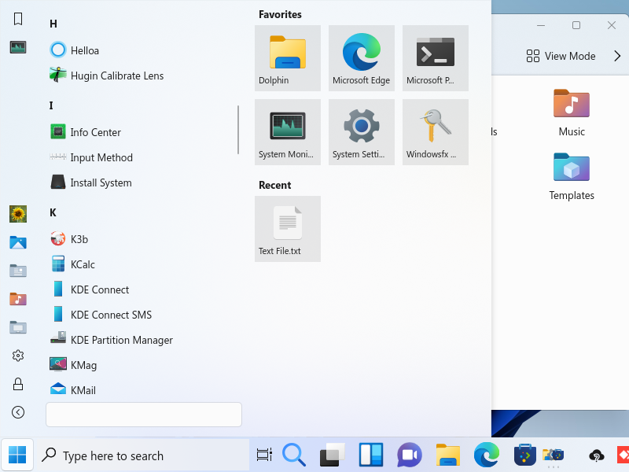The width and height of the screenshot is (629, 472).
Task: Click the settings gear in the menu sidebar
Action: click(x=18, y=356)
